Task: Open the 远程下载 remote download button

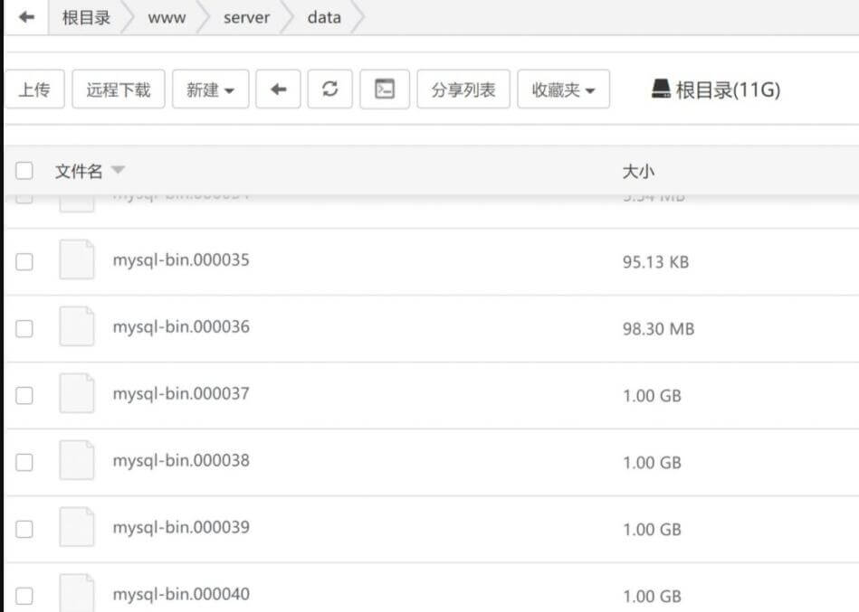Action: pos(118,89)
